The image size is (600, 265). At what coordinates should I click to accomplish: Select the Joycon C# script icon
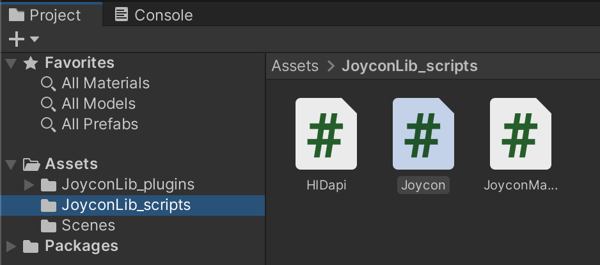(x=423, y=134)
